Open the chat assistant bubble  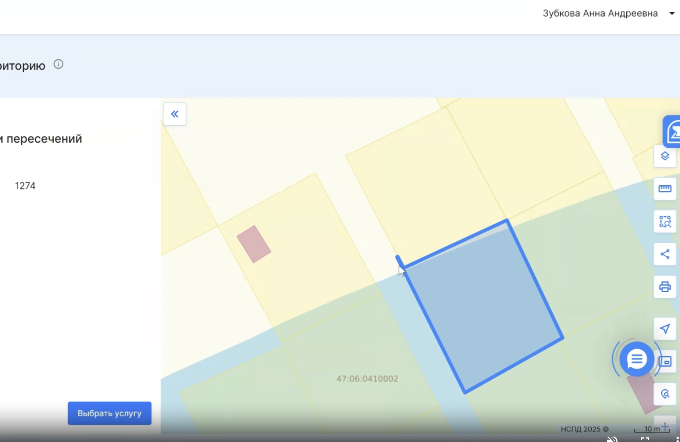(637, 359)
